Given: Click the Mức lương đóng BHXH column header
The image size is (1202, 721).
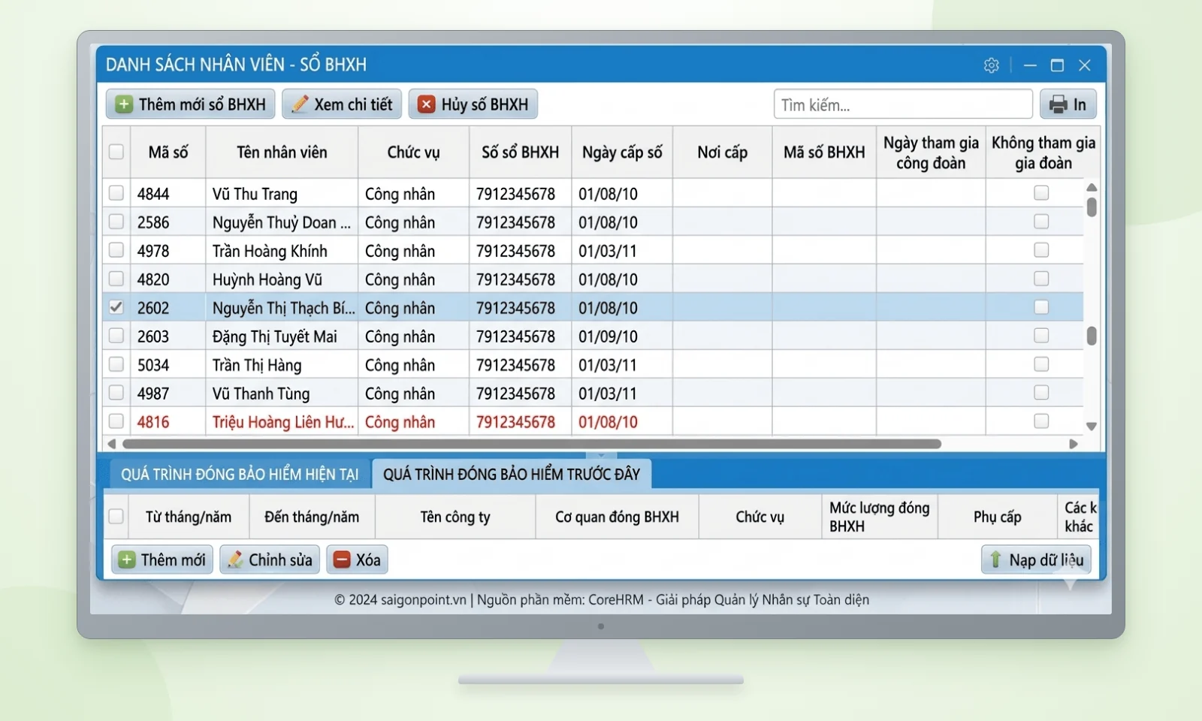Looking at the screenshot, I should [x=880, y=517].
